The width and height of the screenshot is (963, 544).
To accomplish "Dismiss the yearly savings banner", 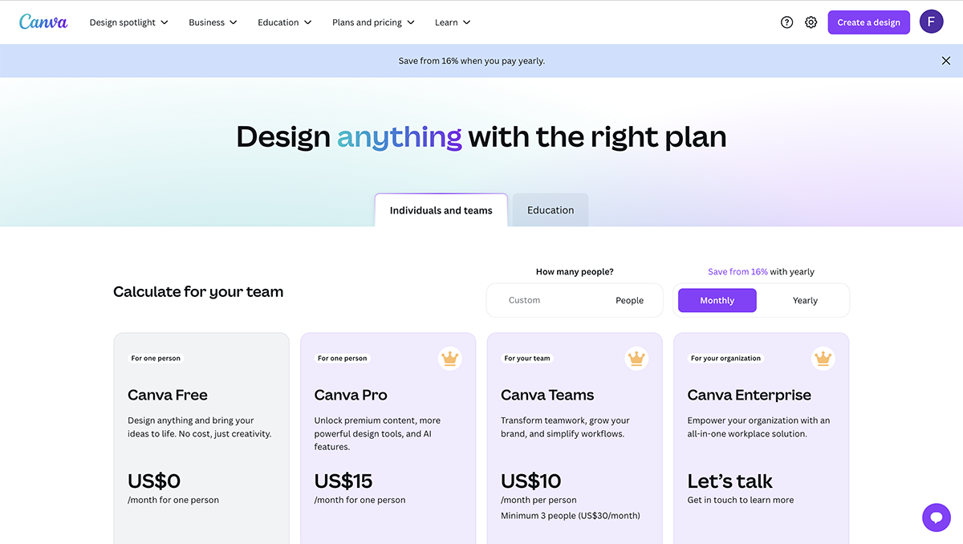I will click(945, 60).
